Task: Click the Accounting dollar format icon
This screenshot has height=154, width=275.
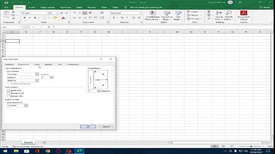Action: (x=114, y=18)
